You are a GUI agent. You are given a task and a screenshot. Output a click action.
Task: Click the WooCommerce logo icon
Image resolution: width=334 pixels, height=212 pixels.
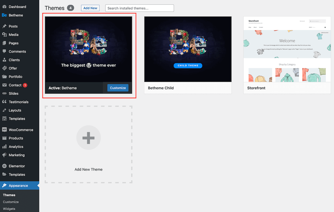click(x=4, y=130)
